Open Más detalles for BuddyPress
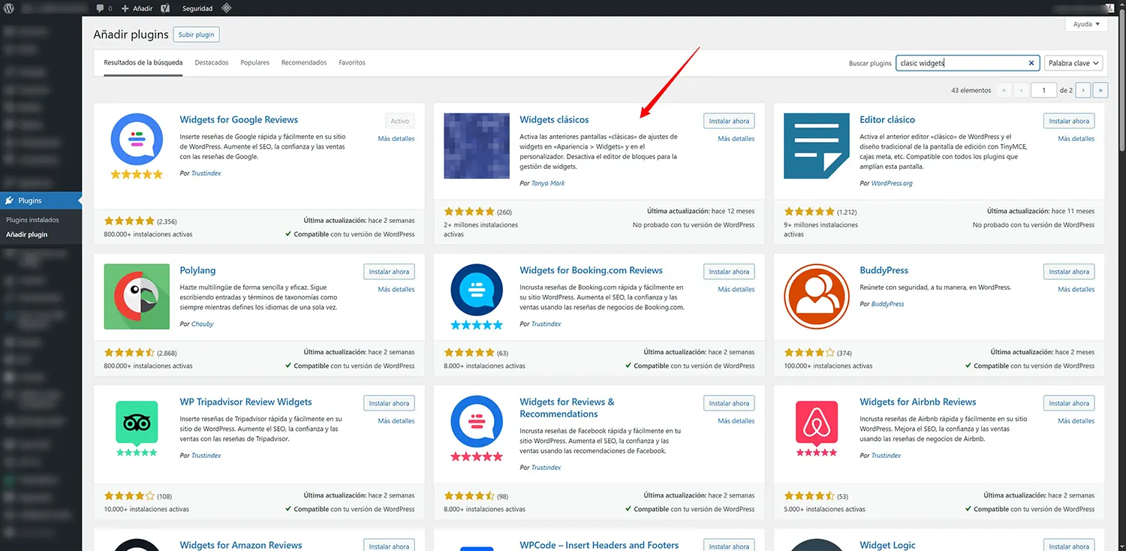Image resolution: width=1126 pixels, height=551 pixels. click(1076, 290)
